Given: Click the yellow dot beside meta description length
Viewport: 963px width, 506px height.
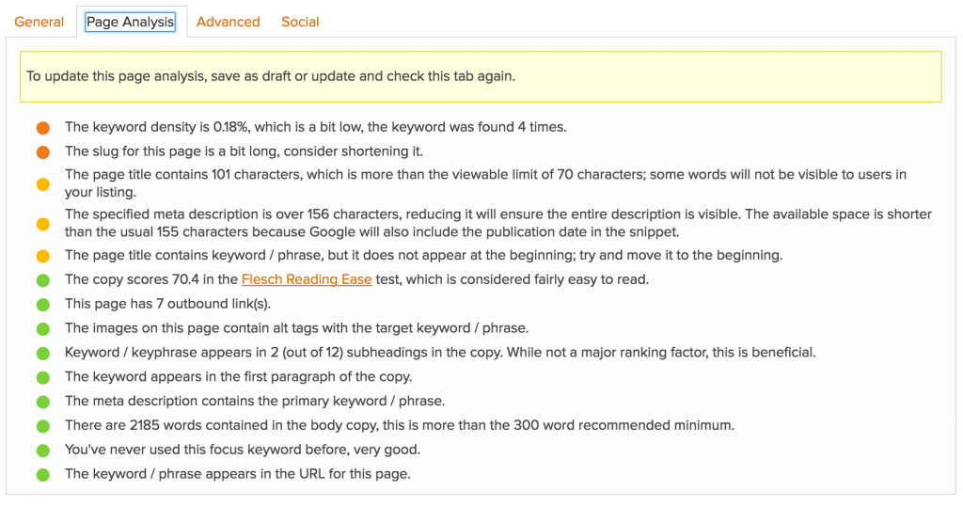Looking at the screenshot, I should click(43, 224).
